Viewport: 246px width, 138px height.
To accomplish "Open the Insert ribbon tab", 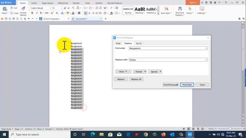I will click(x=34, y=3).
